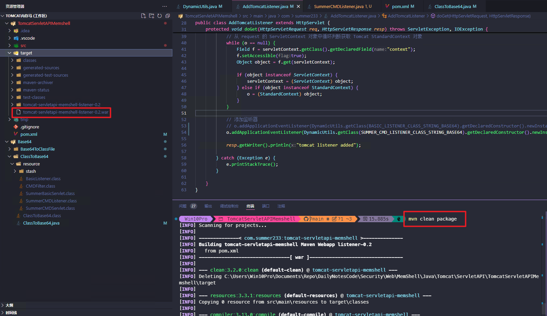Screen dimensions: 547x316
Task: Open SummerCMDListener.class in resource folder
Action: click(51, 201)
